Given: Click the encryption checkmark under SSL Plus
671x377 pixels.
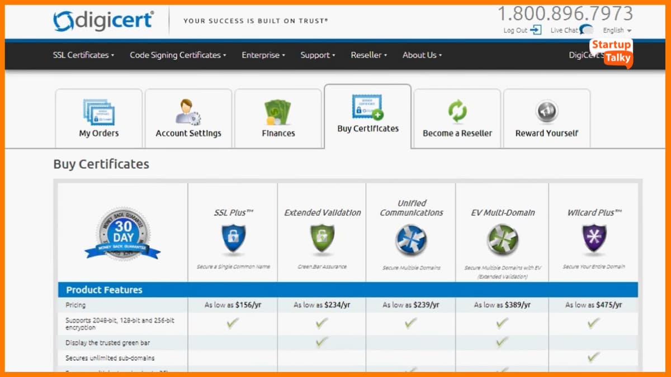Looking at the screenshot, I should pos(233,323).
